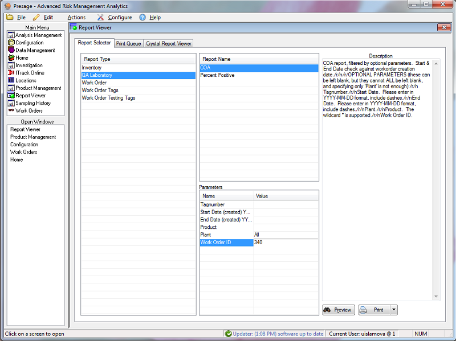Select the Percent Positive report name
Image resolution: width=456 pixels, height=341 pixels.
(x=217, y=75)
